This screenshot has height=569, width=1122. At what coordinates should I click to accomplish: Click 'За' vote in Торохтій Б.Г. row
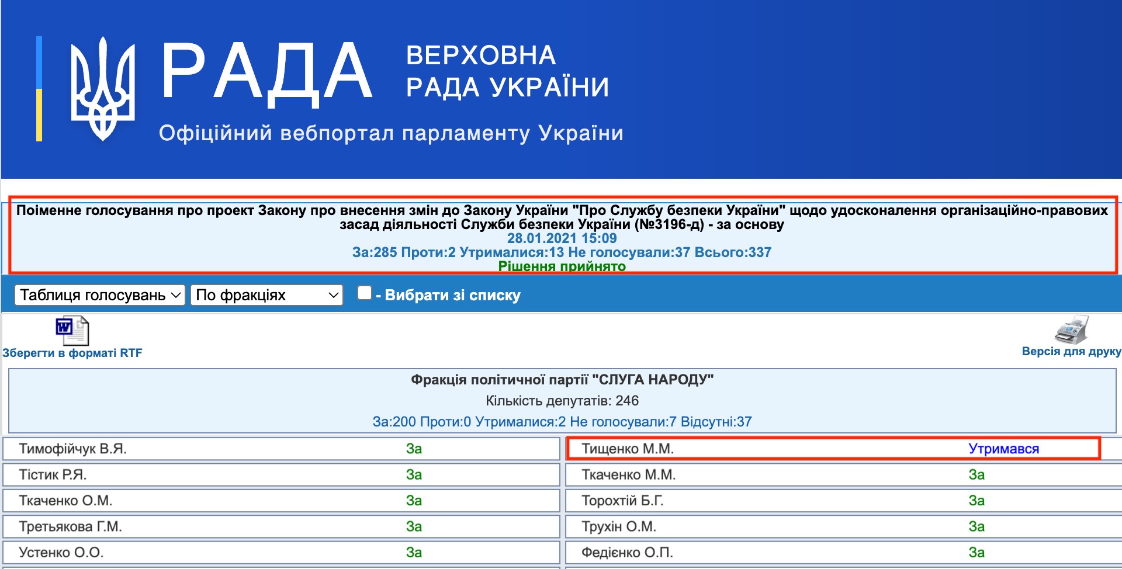(976, 501)
